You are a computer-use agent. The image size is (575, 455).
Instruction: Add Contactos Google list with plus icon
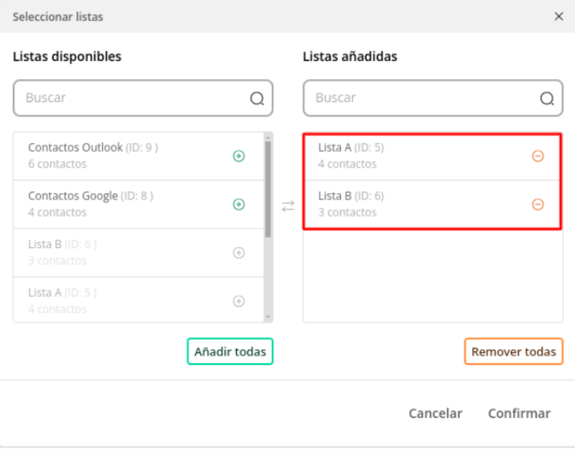tap(239, 204)
